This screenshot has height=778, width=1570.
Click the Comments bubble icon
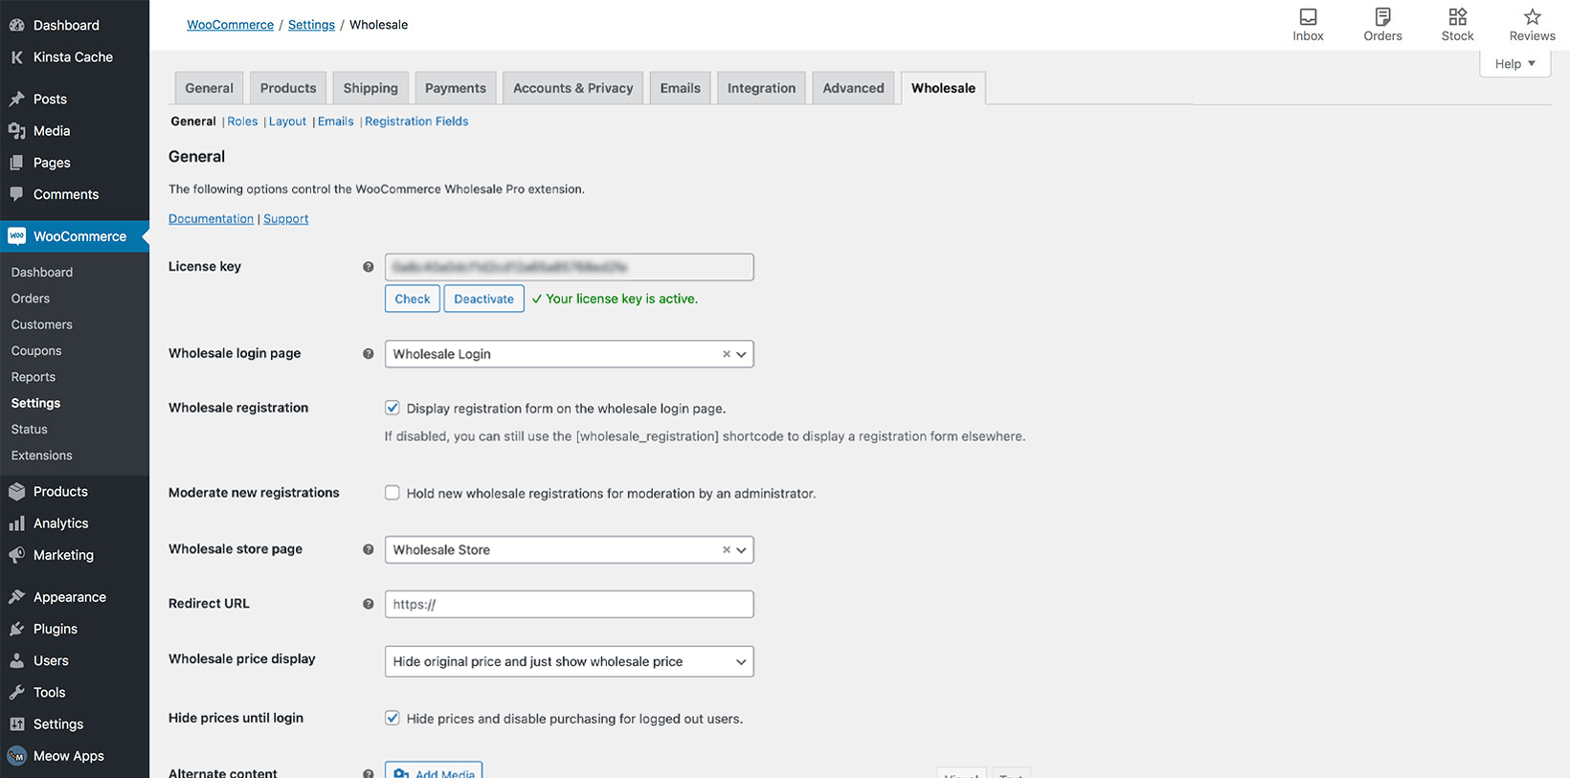coord(17,194)
